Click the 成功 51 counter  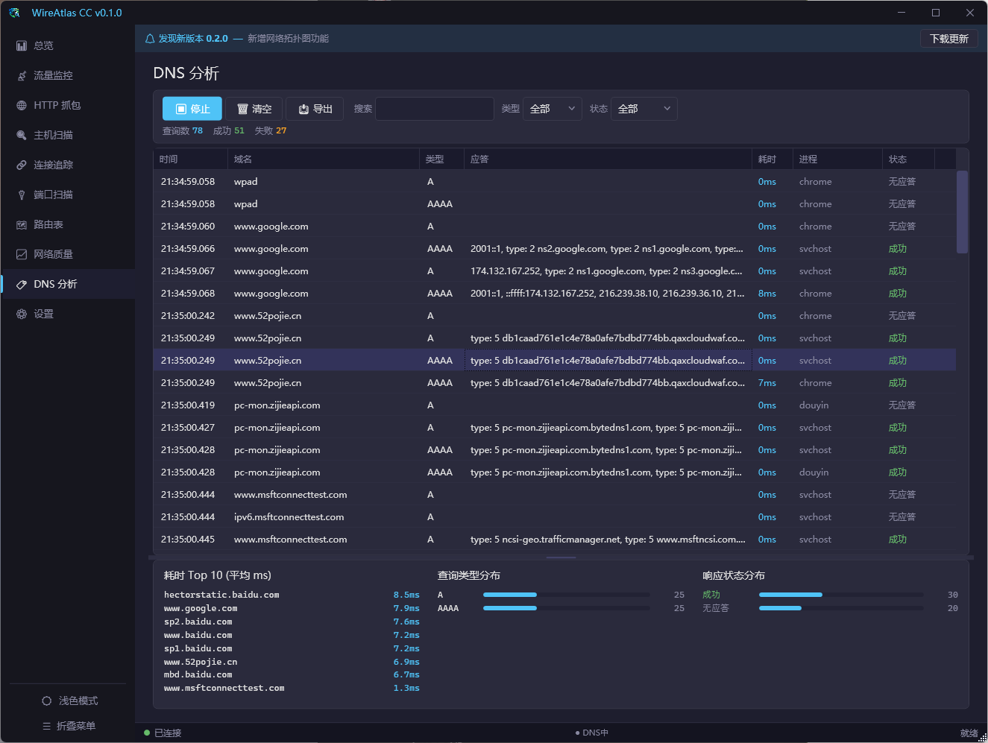pyautogui.click(x=229, y=130)
